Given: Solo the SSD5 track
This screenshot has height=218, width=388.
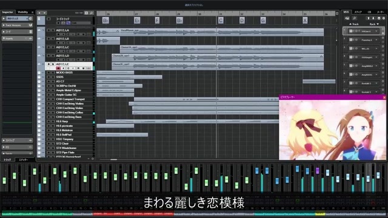Looking at the screenshot, I should (x=53, y=77).
